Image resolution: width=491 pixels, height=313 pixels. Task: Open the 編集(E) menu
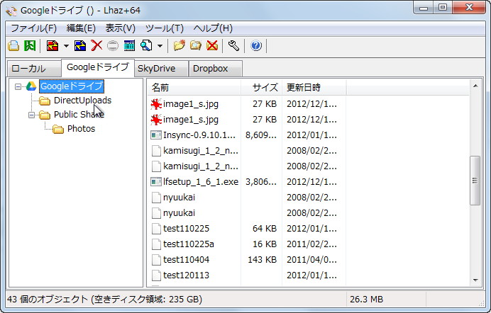tap(81, 28)
